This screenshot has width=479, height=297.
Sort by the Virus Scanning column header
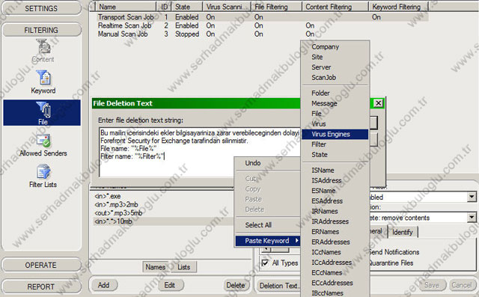227,7
